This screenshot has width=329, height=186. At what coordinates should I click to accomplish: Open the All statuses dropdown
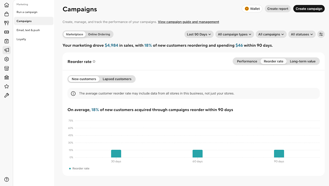click(x=302, y=34)
